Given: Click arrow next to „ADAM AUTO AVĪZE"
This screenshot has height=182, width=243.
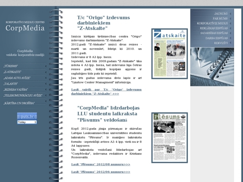Looking at the screenshot, I should [x=46, y=78].
